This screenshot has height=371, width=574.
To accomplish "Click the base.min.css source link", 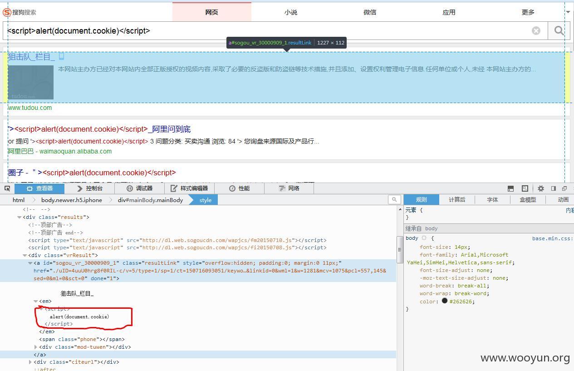I will pos(553,238).
